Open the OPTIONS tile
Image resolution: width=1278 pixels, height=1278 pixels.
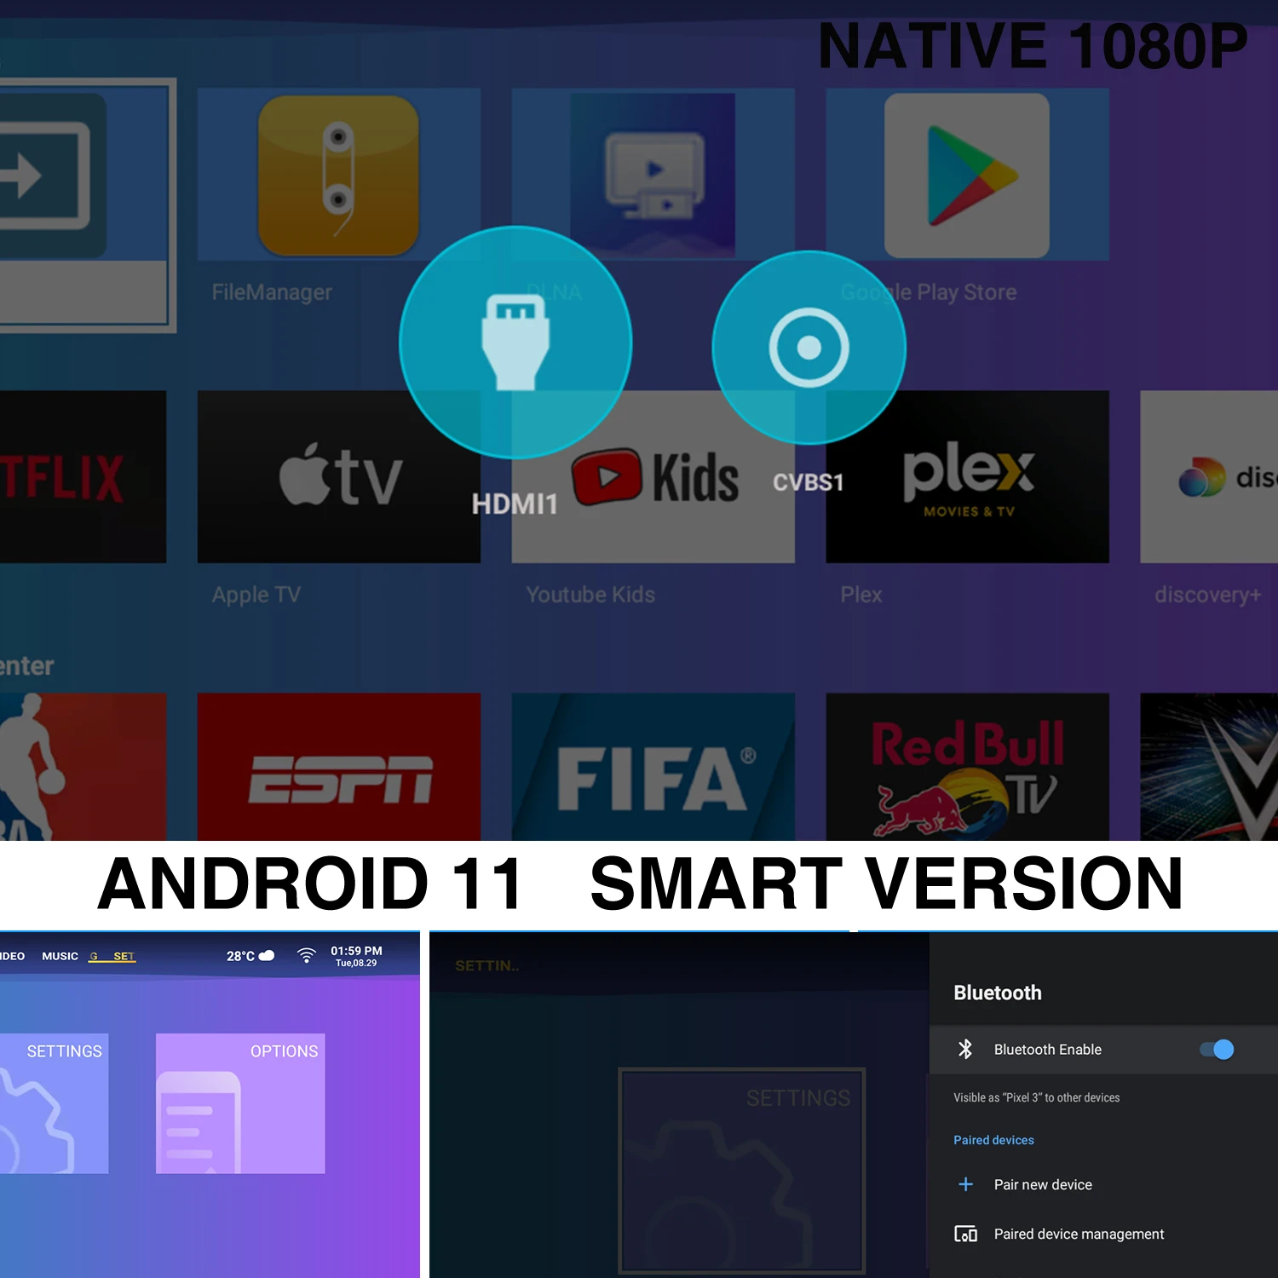[x=240, y=1103]
